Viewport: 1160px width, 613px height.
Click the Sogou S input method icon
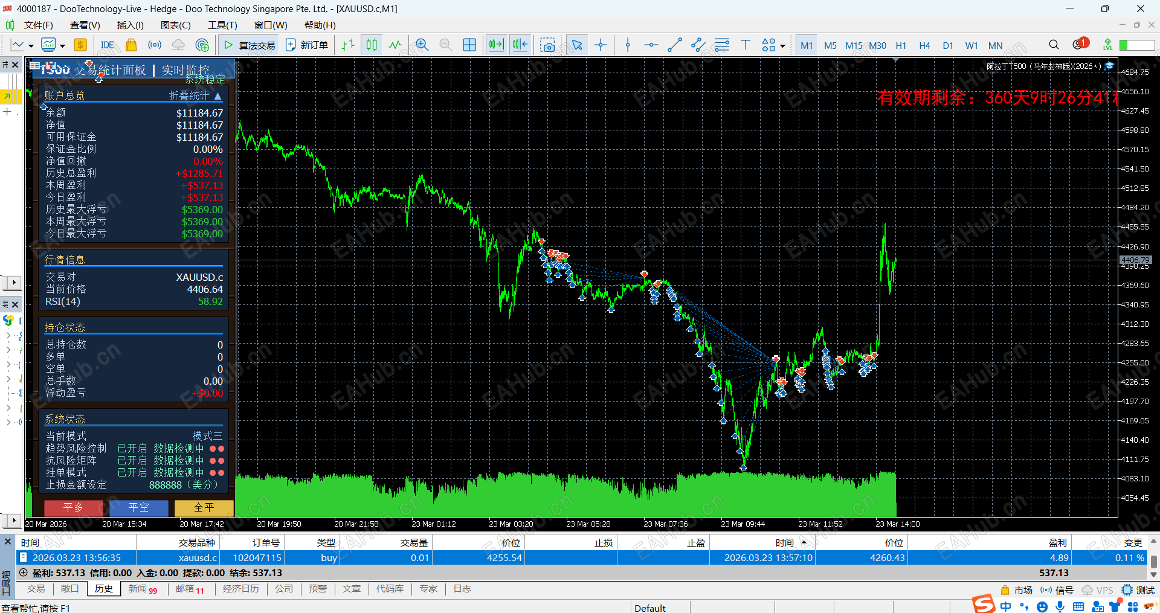[984, 604]
